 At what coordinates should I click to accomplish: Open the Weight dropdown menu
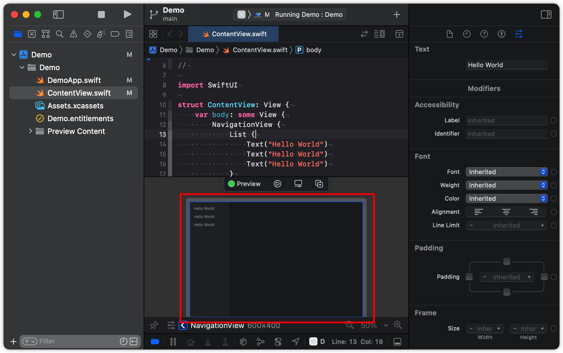506,185
